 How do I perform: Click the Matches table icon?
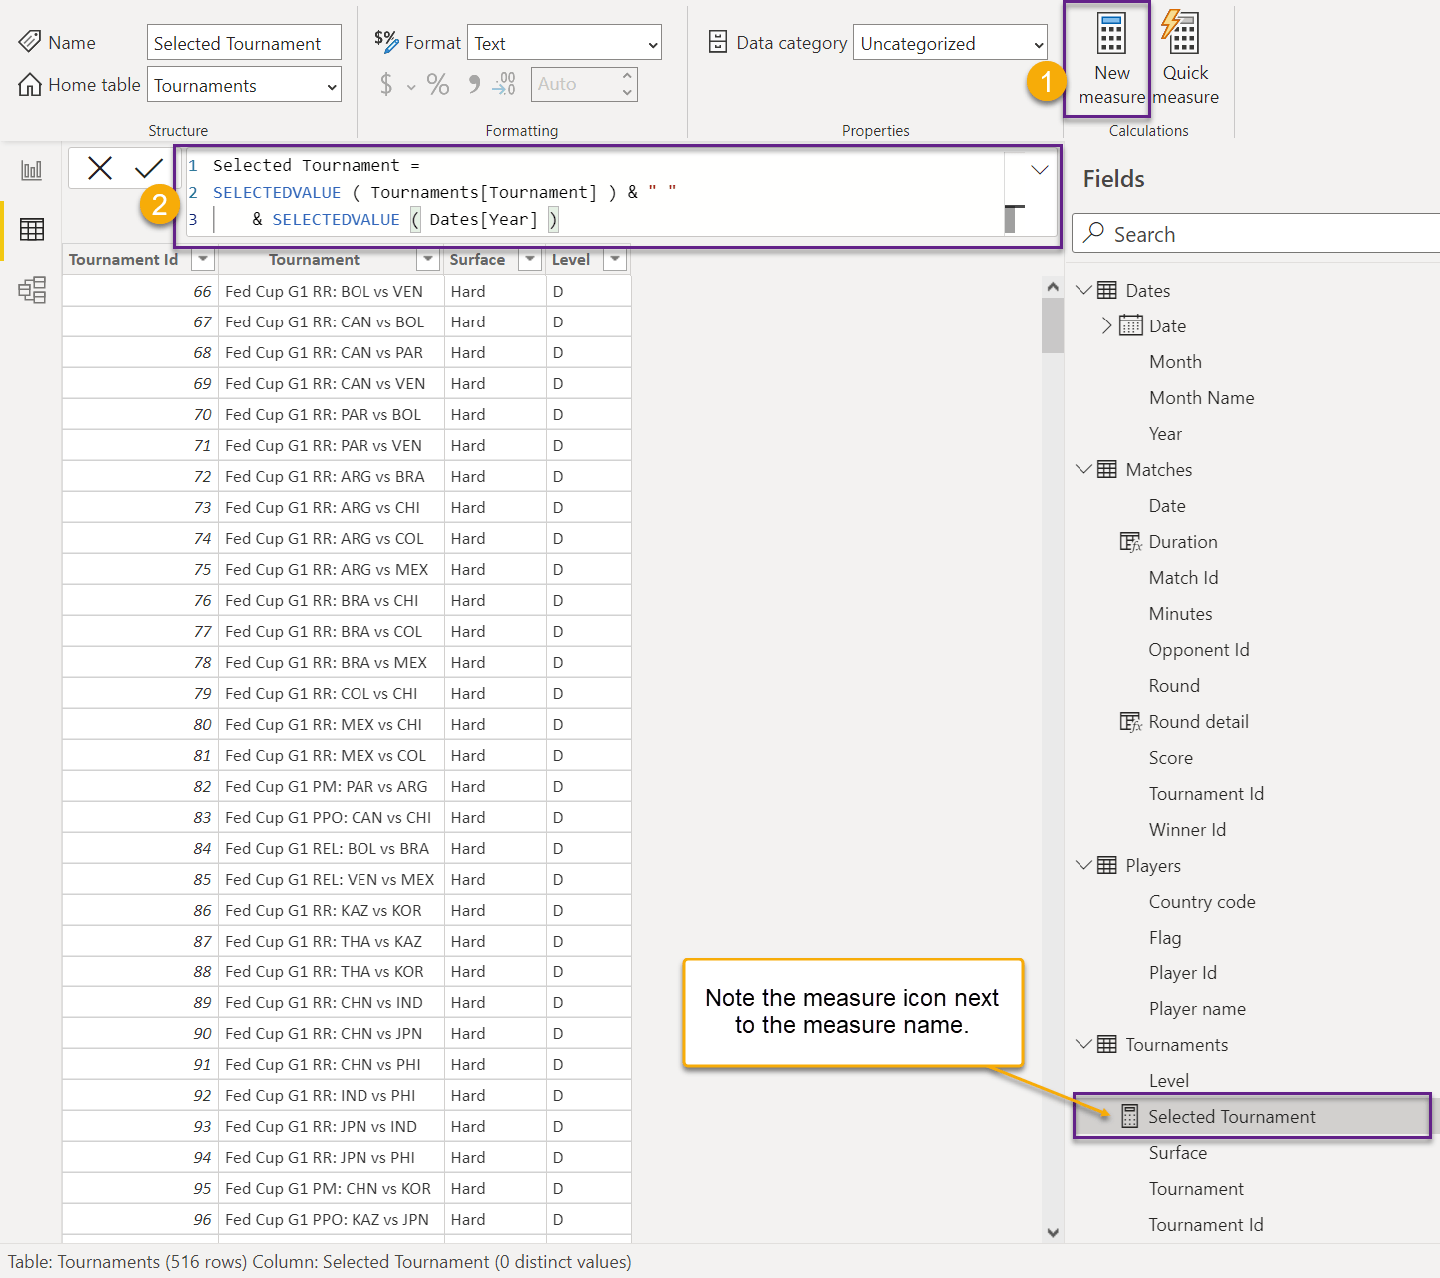[1107, 469]
